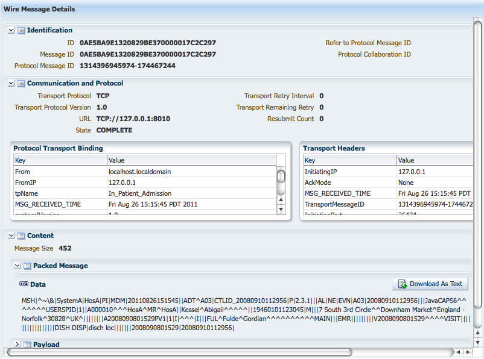Viewport: 484px width, 359px height.
Task: Click the Value column header in Transport Headers
Action: click(435, 160)
